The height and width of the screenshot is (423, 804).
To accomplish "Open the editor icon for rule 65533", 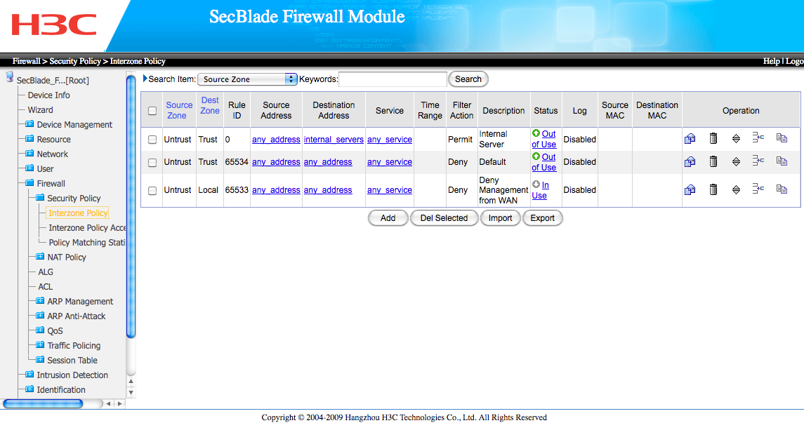I will [x=690, y=190].
